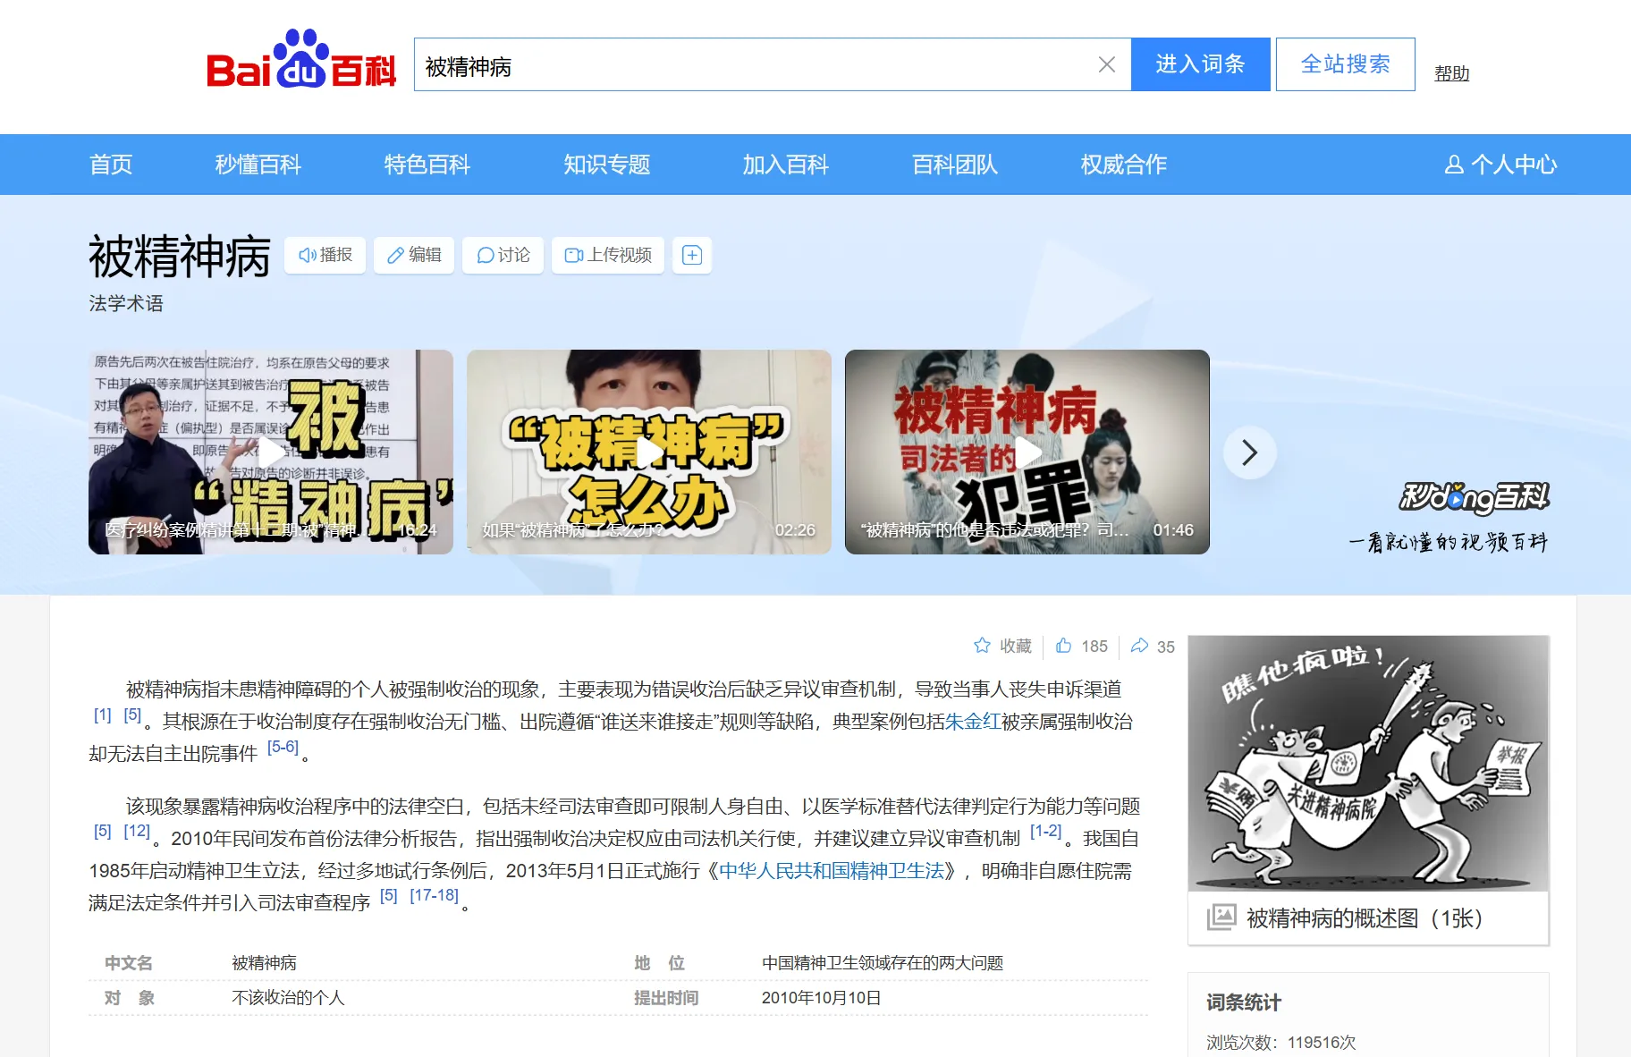The width and height of the screenshot is (1631, 1057).
Task: Open 个人中心 via the person icon
Action: (1453, 164)
